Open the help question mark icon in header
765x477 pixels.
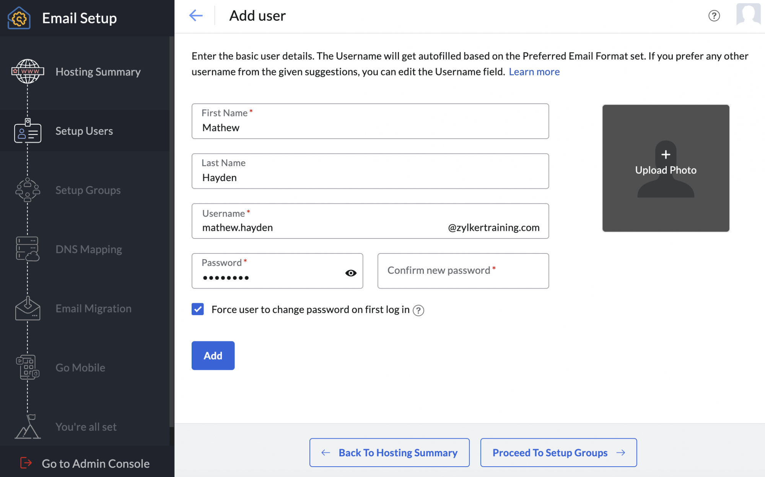[714, 16]
